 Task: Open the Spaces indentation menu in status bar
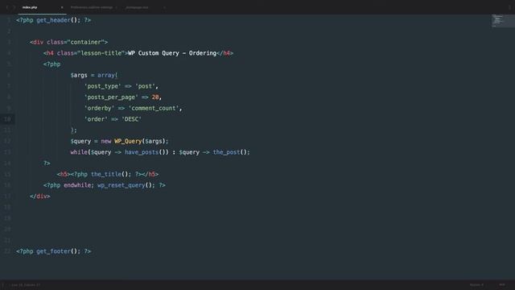click(476, 284)
